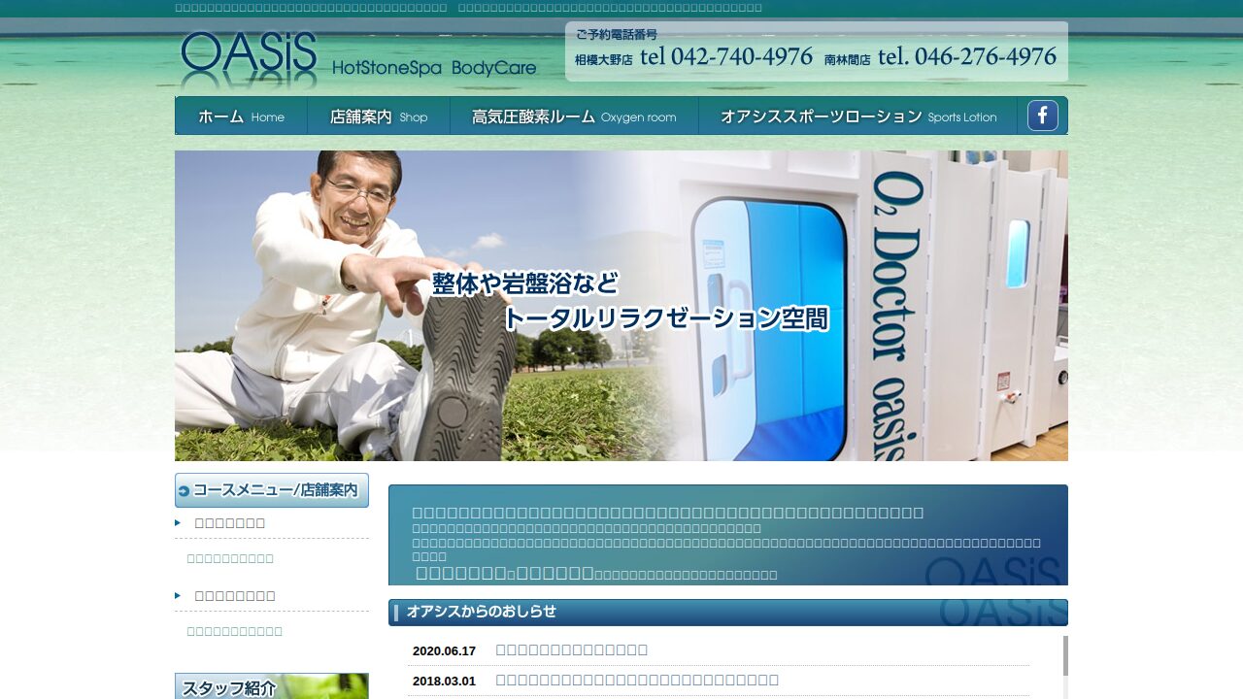Expand the second triangle-arrow sidebar item

pyautogui.click(x=234, y=596)
